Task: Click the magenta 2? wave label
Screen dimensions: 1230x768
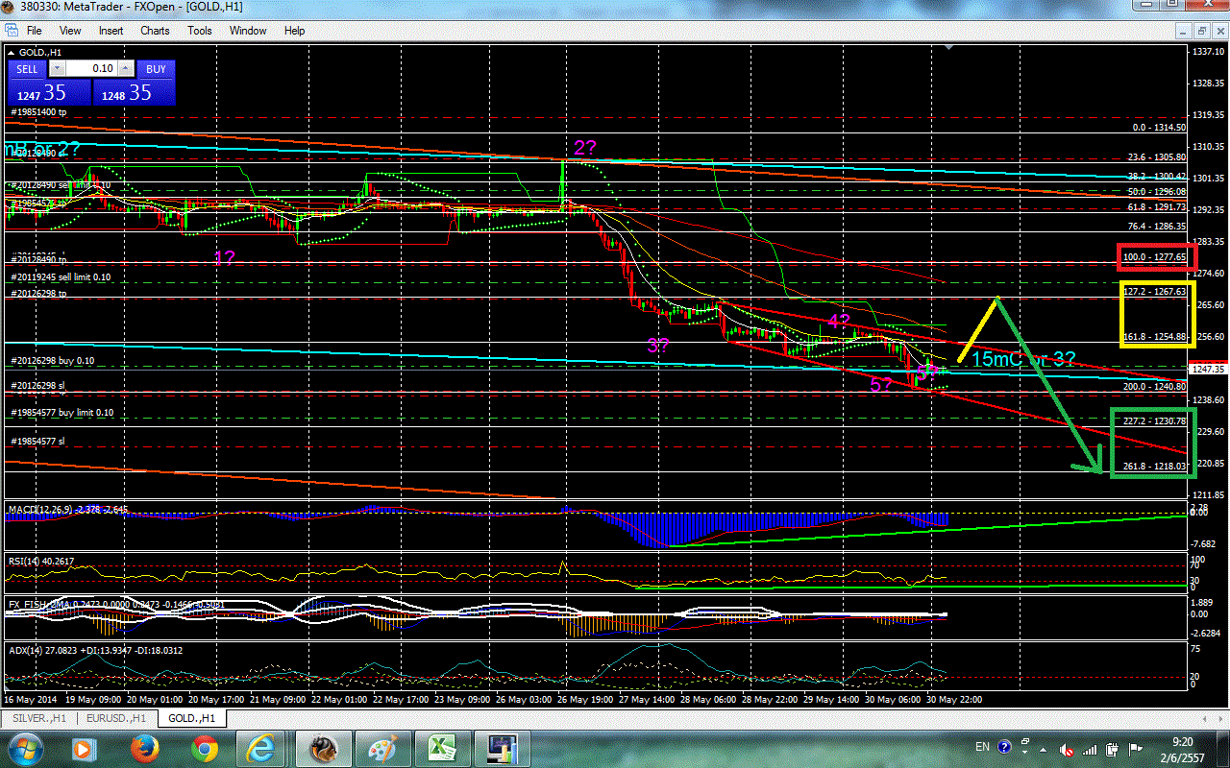Action: (x=585, y=148)
